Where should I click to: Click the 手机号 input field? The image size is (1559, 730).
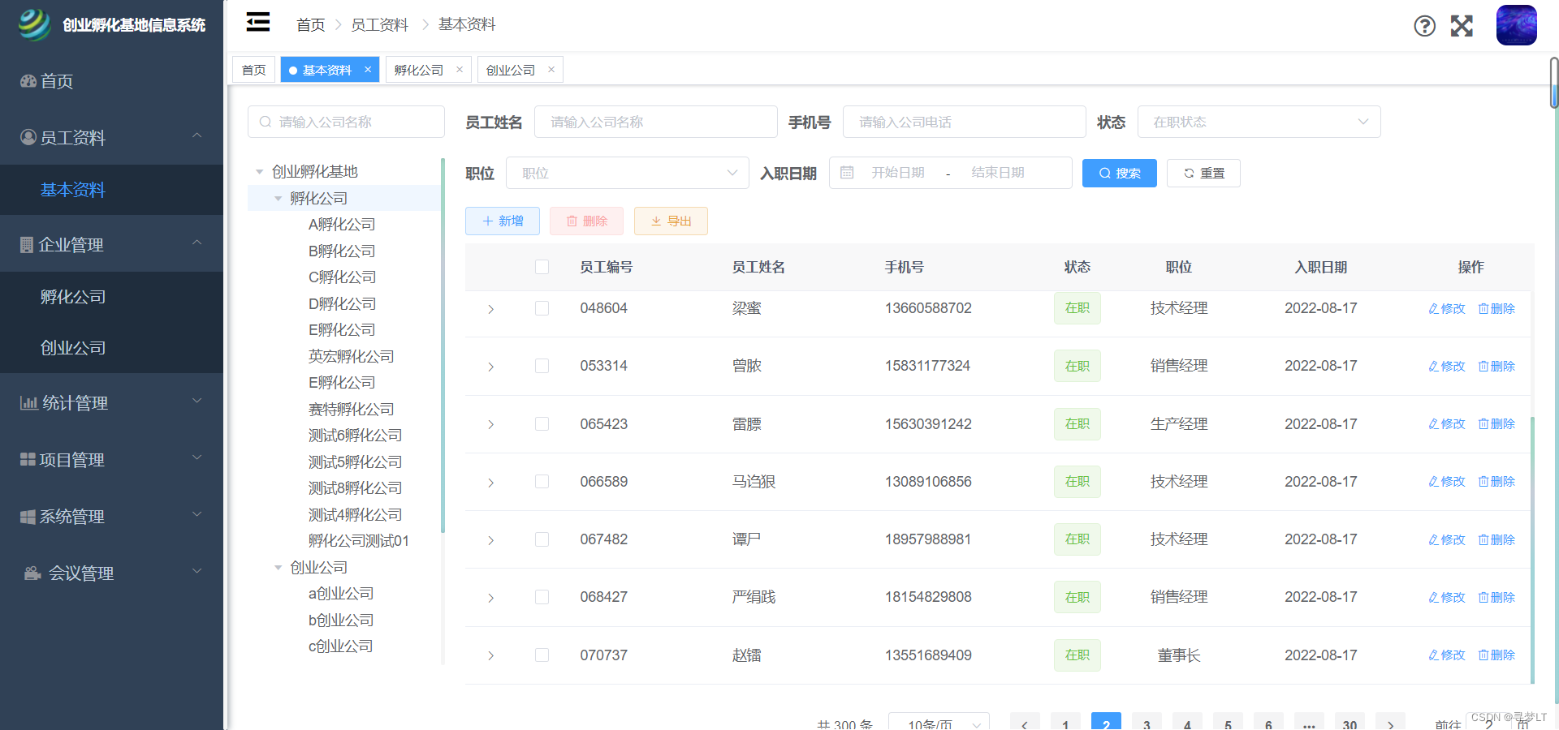point(965,122)
